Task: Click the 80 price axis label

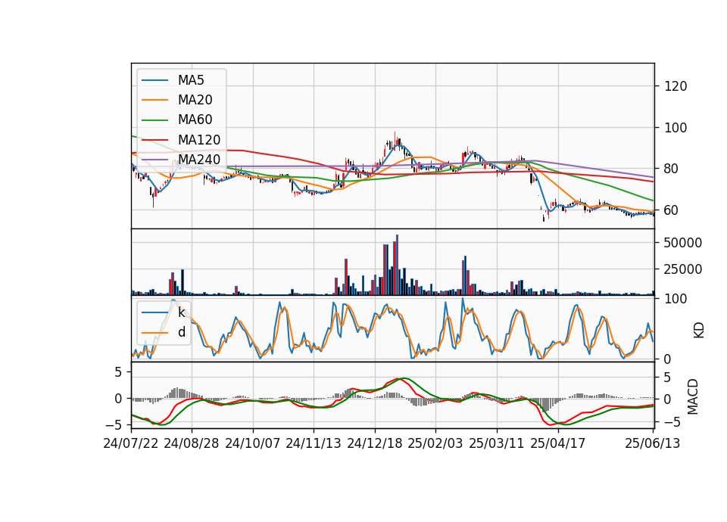Action: (x=672, y=169)
